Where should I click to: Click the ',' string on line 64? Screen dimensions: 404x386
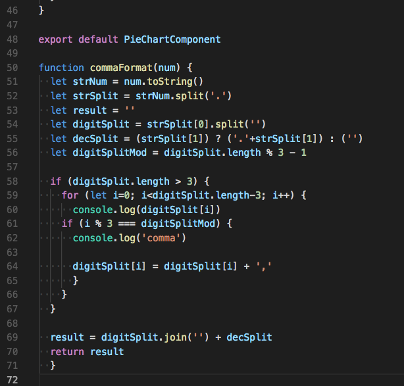[264, 266]
